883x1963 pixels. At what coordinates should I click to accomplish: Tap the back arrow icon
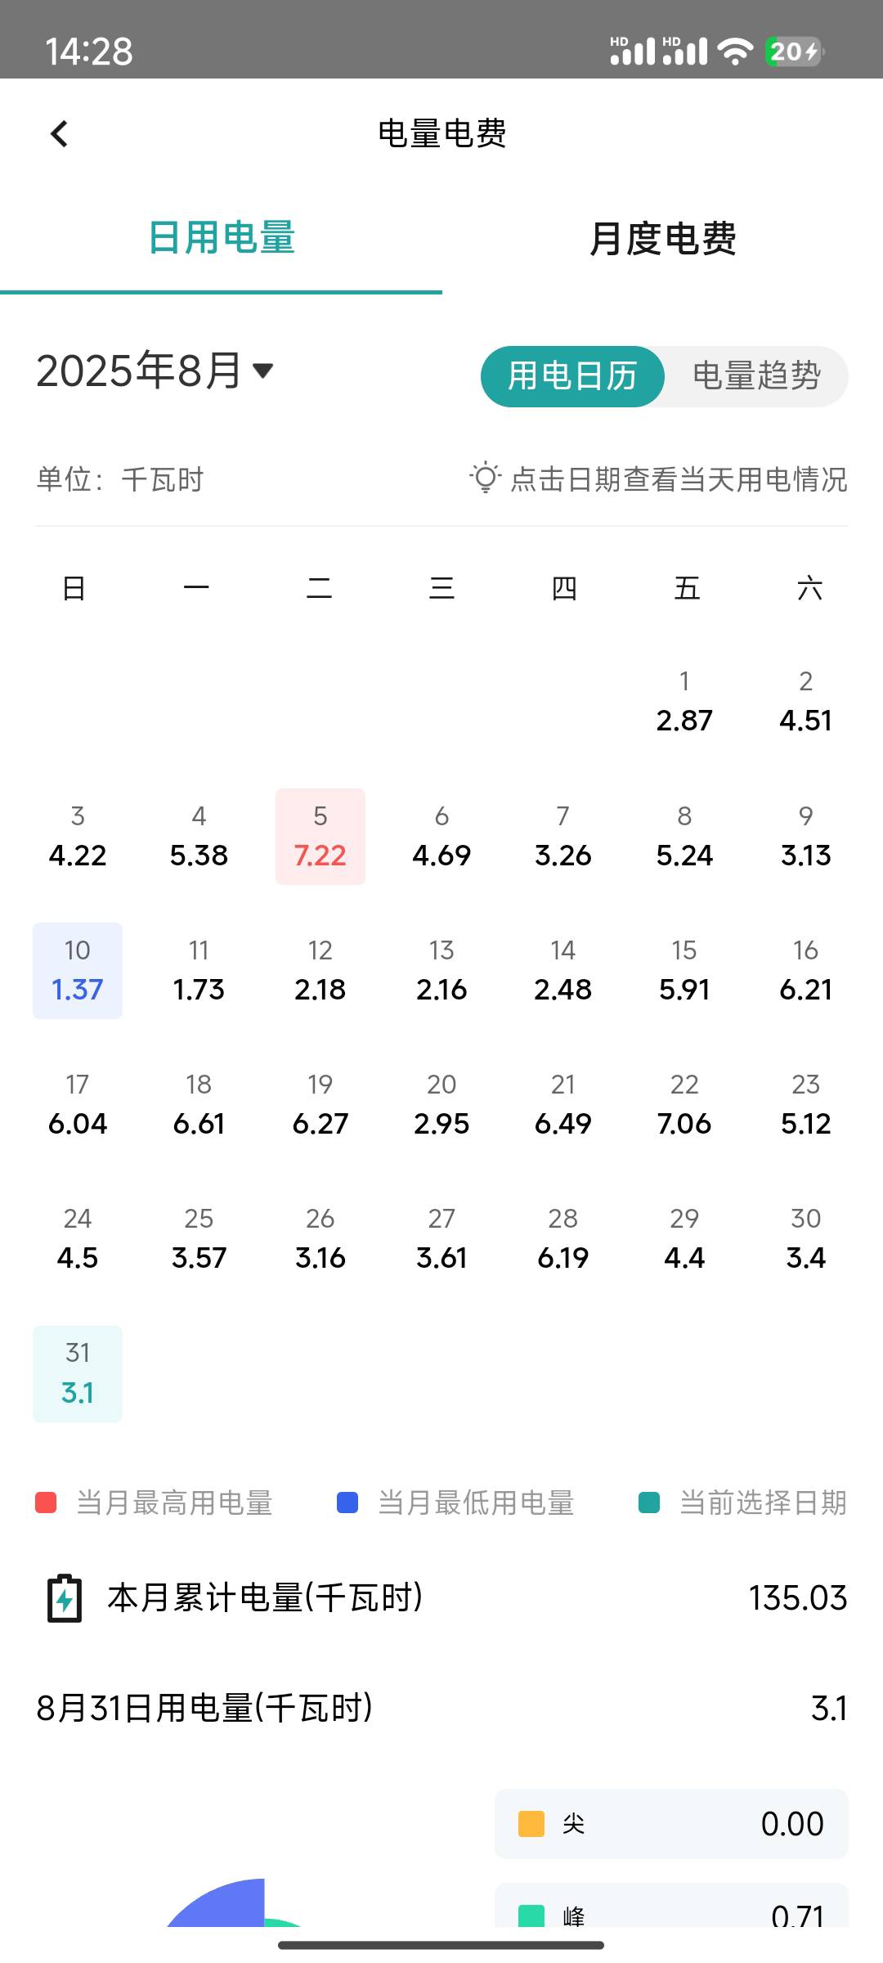coord(59,133)
